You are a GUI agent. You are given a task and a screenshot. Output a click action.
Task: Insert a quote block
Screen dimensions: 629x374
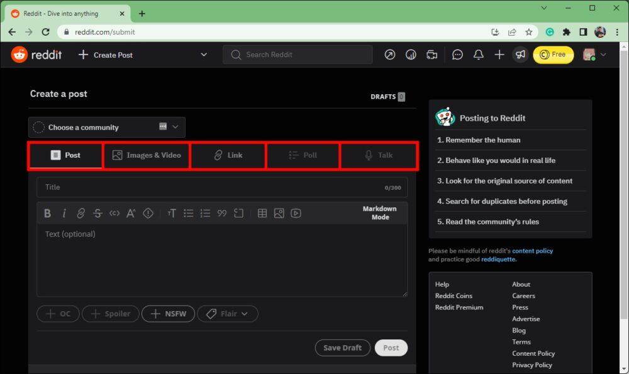pos(221,213)
